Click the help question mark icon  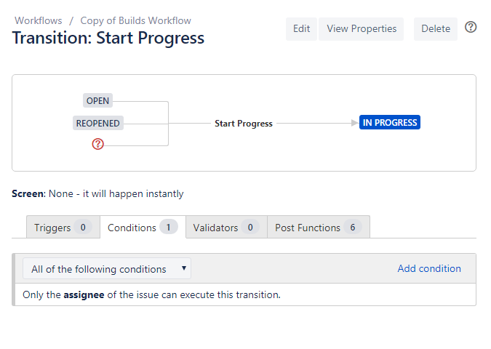tap(471, 27)
